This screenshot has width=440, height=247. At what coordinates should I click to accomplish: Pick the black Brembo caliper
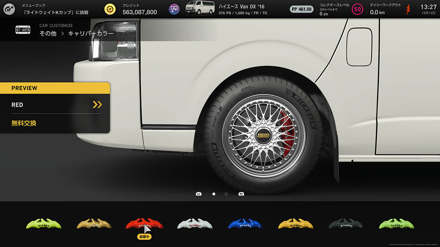346,224
